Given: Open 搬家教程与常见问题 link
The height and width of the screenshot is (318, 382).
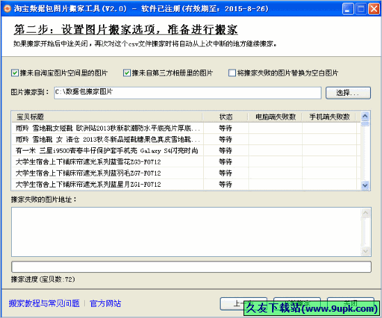Looking at the screenshot, I should click(x=44, y=303).
